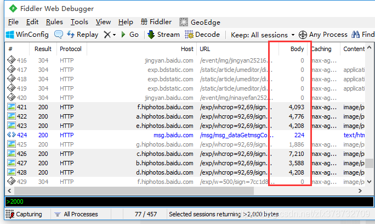Open the Edit menu
Viewport: 375px width, 224px height.
tap(32, 22)
